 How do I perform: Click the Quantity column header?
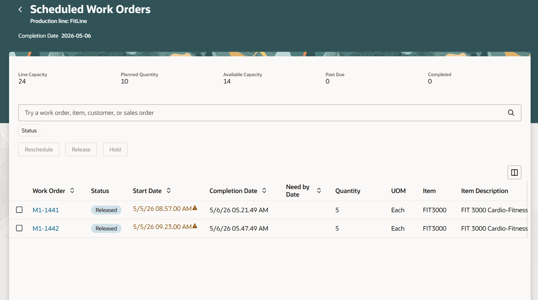click(348, 191)
